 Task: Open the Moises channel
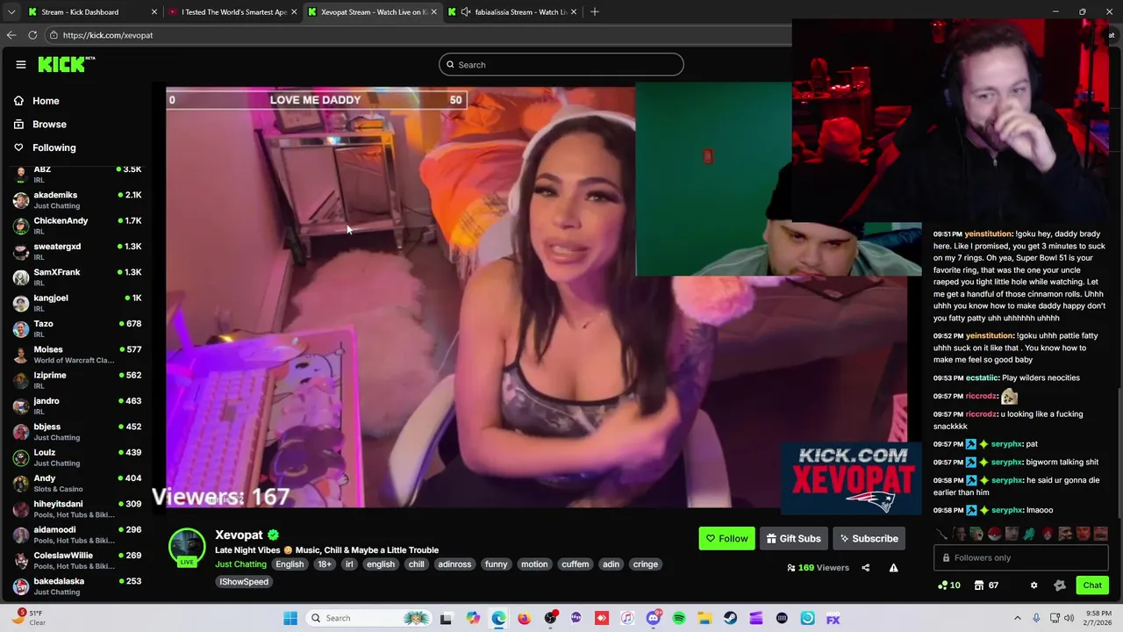coord(77,355)
